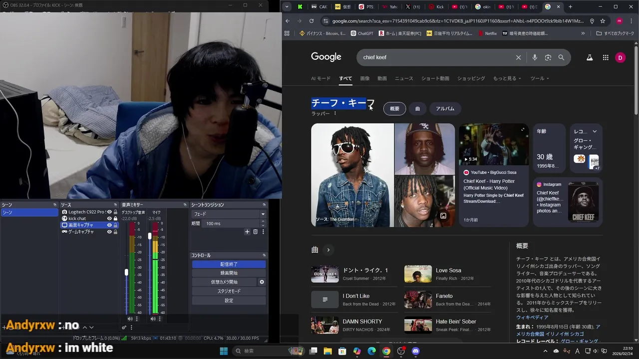Viewport: 639px width, 359px height.
Task: Expand もっと見る dropdown
Action: (507, 78)
